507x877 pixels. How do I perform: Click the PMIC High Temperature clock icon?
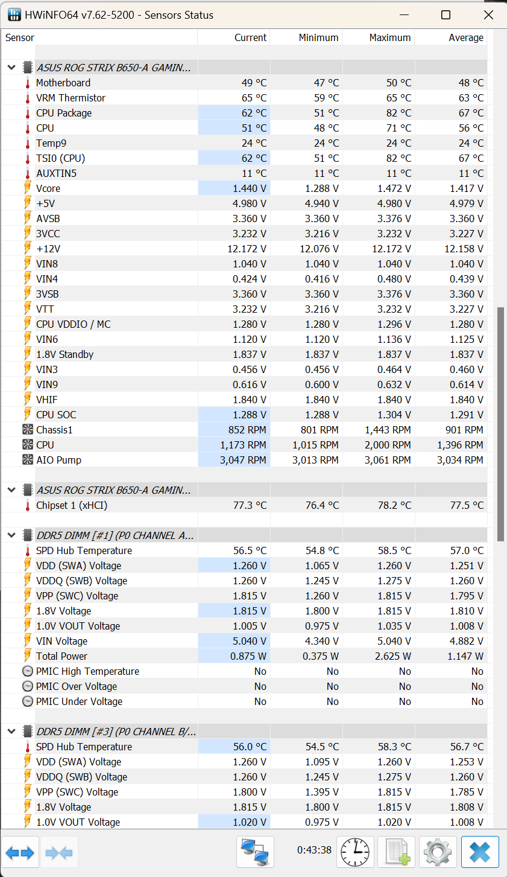(28, 671)
